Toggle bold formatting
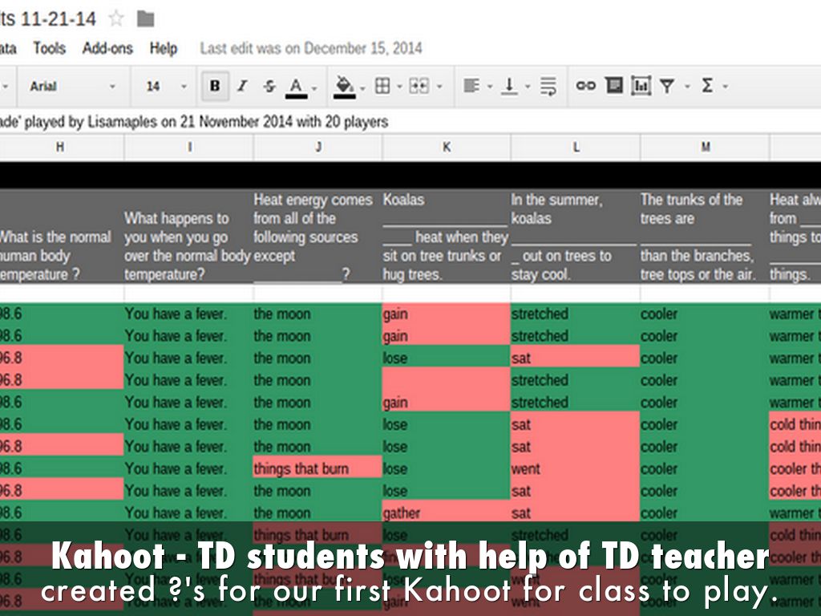Viewport: 821px width, 616px height. [x=214, y=86]
